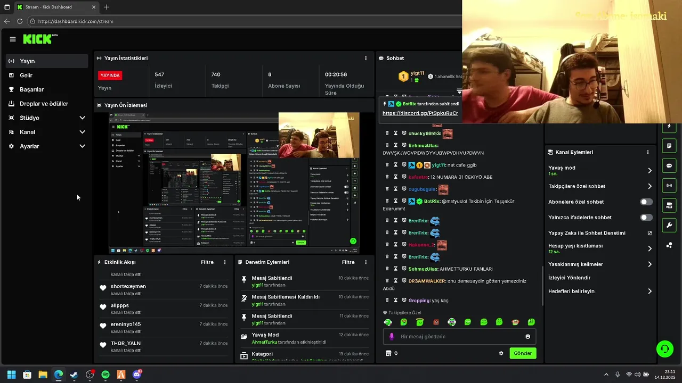The image size is (682, 383).
Task: Open Spotify from the taskbar
Action: point(105,374)
